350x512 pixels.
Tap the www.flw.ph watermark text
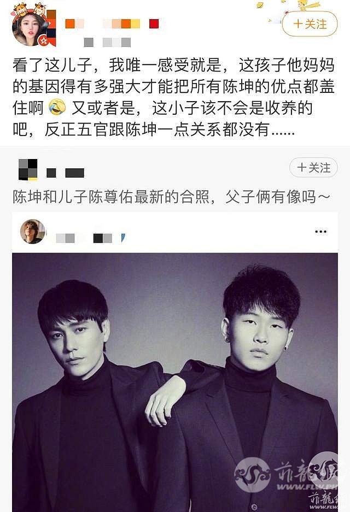point(307,487)
